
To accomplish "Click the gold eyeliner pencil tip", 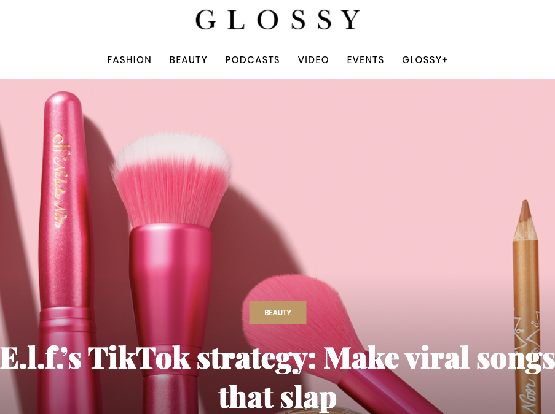I will click(x=525, y=219).
